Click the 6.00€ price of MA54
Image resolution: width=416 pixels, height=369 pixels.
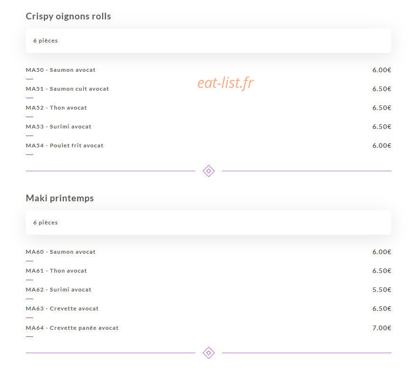[x=382, y=146]
